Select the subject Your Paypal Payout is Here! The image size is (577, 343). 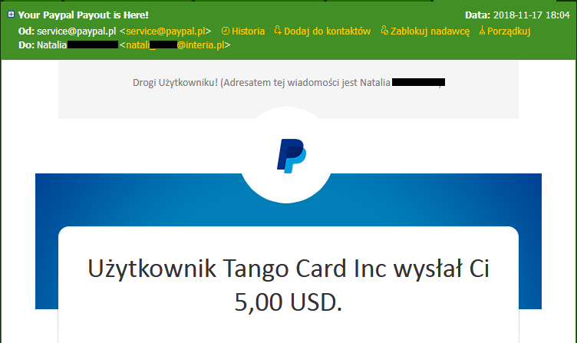[84, 15]
